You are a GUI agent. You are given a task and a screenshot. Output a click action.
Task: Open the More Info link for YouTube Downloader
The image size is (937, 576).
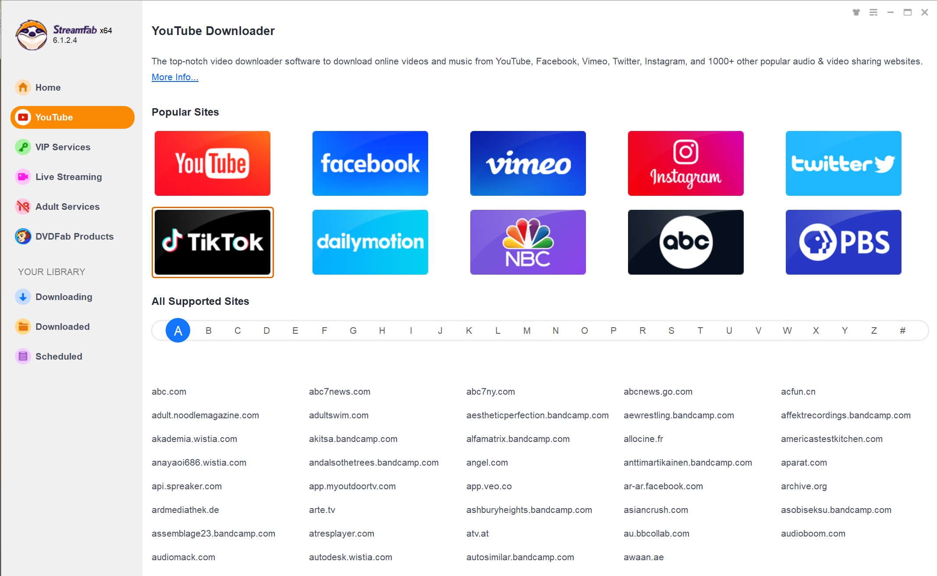tap(175, 77)
